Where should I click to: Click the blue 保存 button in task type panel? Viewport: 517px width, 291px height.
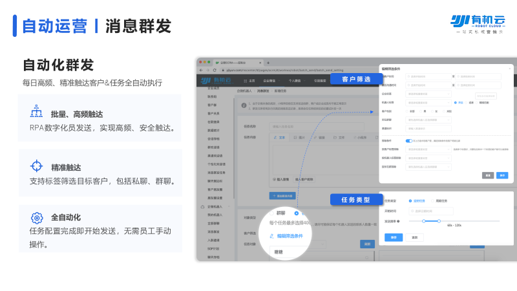tap(394, 237)
